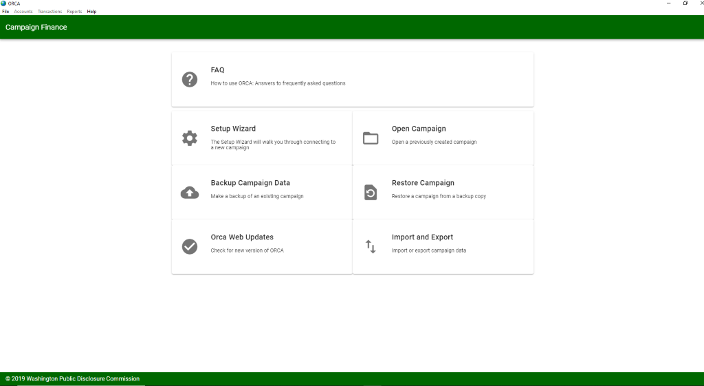Click the Open Campaign folder icon
Image resolution: width=704 pixels, height=386 pixels.
coord(371,138)
